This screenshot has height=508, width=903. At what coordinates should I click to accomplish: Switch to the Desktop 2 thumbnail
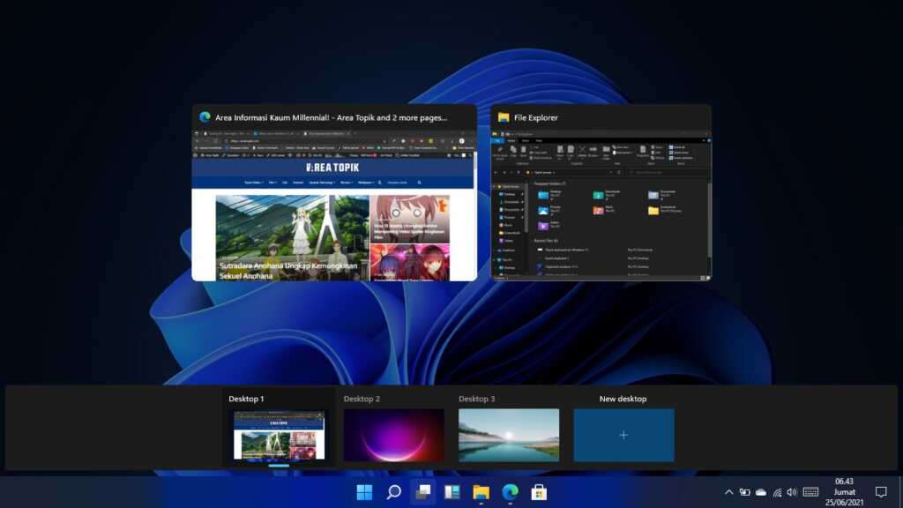(x=394, y=436)
